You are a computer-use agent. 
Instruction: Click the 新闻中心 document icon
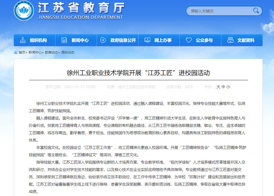(x=64, y=40)
